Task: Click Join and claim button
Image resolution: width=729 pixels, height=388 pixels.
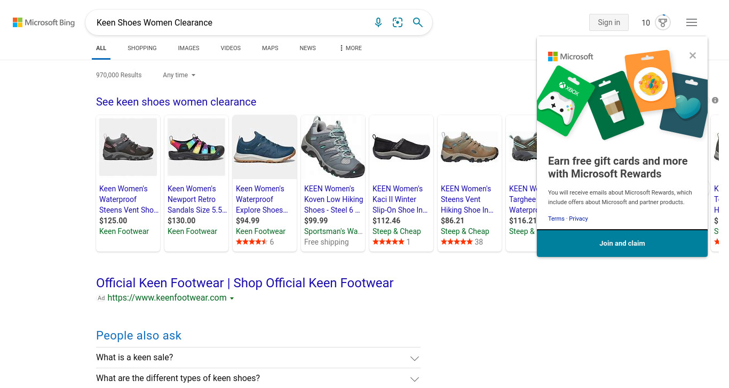Action: tap(622, 244)
